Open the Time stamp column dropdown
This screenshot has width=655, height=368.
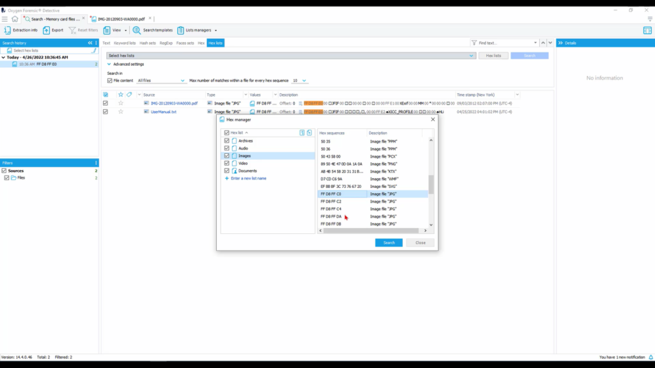517,95
